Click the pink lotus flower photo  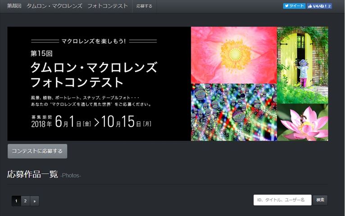click(303, 122)
